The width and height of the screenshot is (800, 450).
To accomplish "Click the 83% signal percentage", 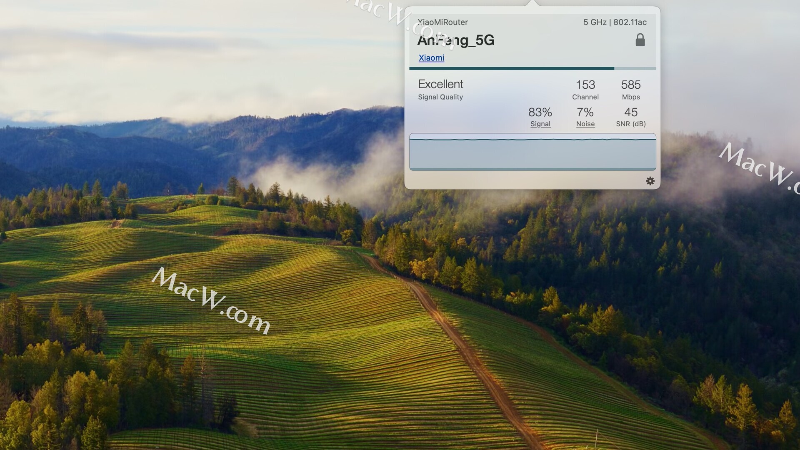I will pos(540,112).
